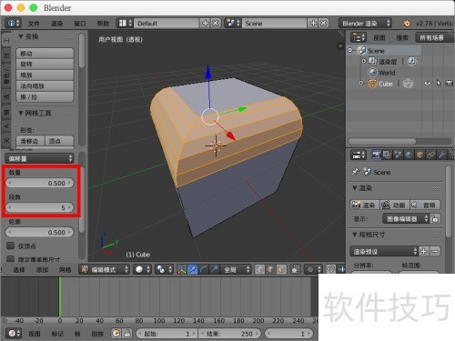455x341 pixels.
Task: Click the Cube mesh data icon in outliner
Action: click(x=408, y=84)
